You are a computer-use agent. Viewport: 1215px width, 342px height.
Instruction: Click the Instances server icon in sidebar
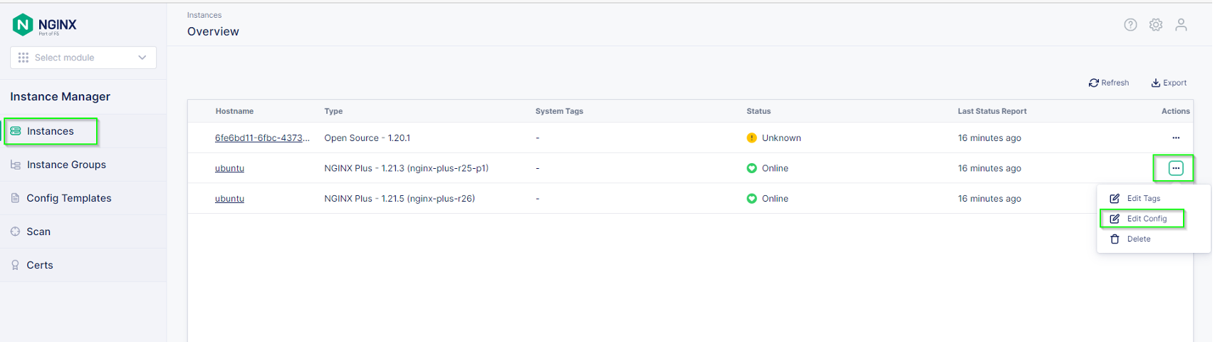click(x=16, y=131)
